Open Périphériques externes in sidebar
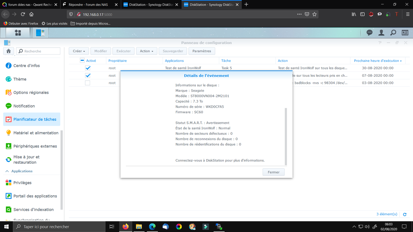The image size is (413, 232). 32,146
